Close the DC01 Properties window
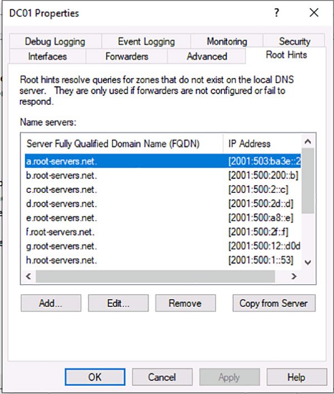This screenshot has width=334, height=394. click(x=315, y=13)
